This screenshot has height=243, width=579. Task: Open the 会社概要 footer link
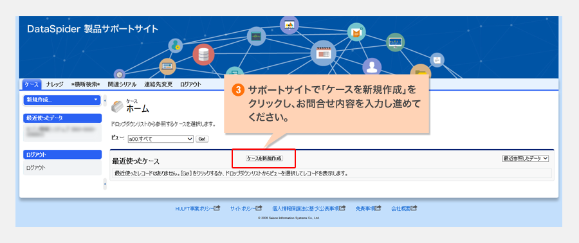click(401, 209)
